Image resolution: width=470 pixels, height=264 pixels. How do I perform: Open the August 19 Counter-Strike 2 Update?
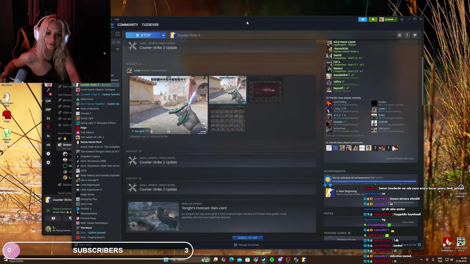tap(221, 160)
